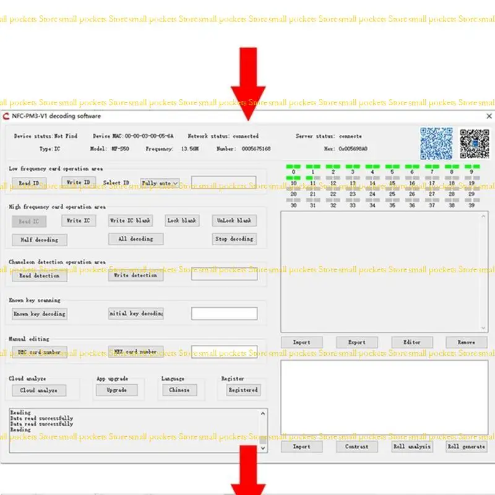
Task: Click the Read ID button
Action: (x=29, y=183)
